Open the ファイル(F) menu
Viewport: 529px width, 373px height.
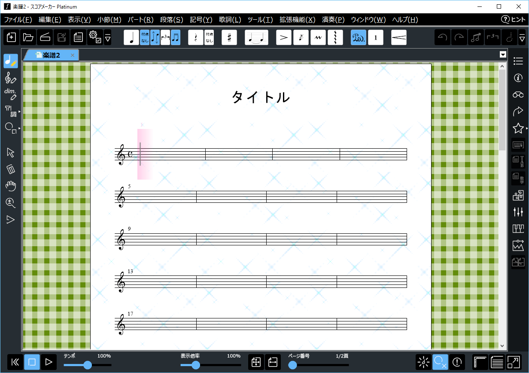coord(18,20)
